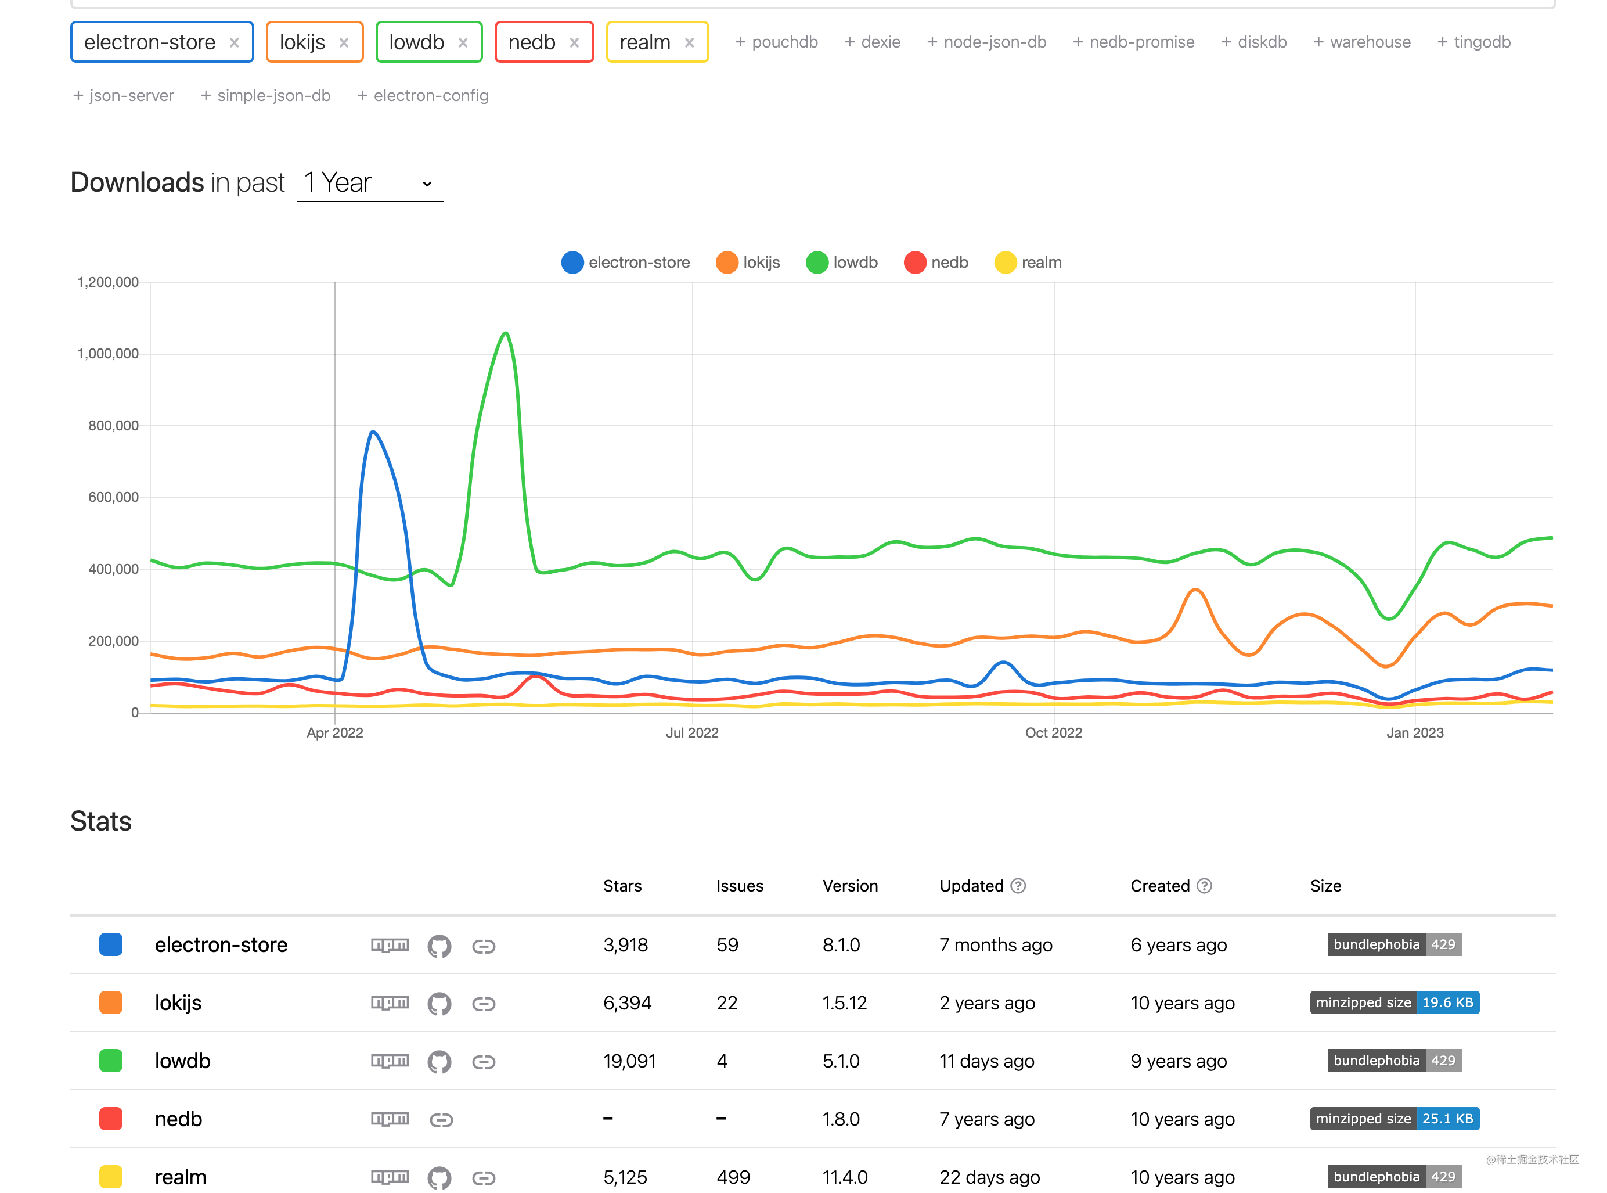The height and width of the screenshot is (1193, 1607).
Task: Open lokijs minzipped size 19.6 KB badge
Action: click(1394, 1003)
